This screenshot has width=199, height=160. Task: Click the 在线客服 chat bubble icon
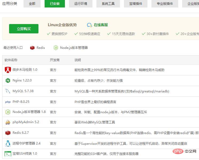pos(89,25)
